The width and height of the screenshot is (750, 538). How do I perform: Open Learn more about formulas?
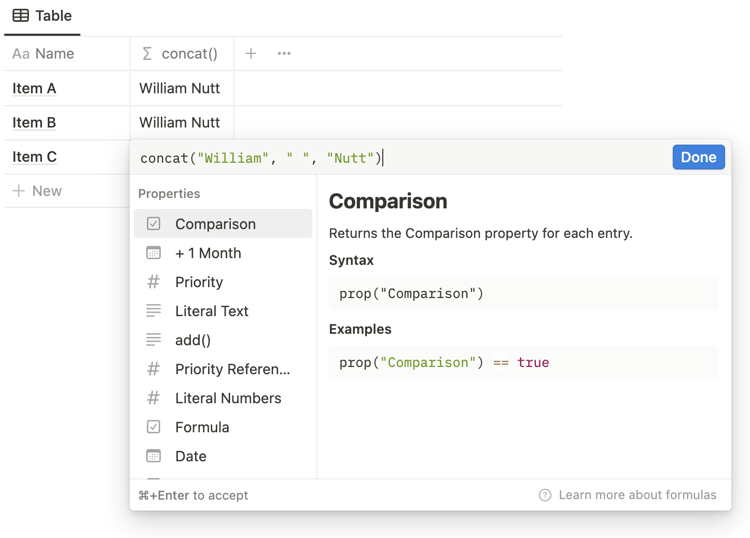click(637, 495)
